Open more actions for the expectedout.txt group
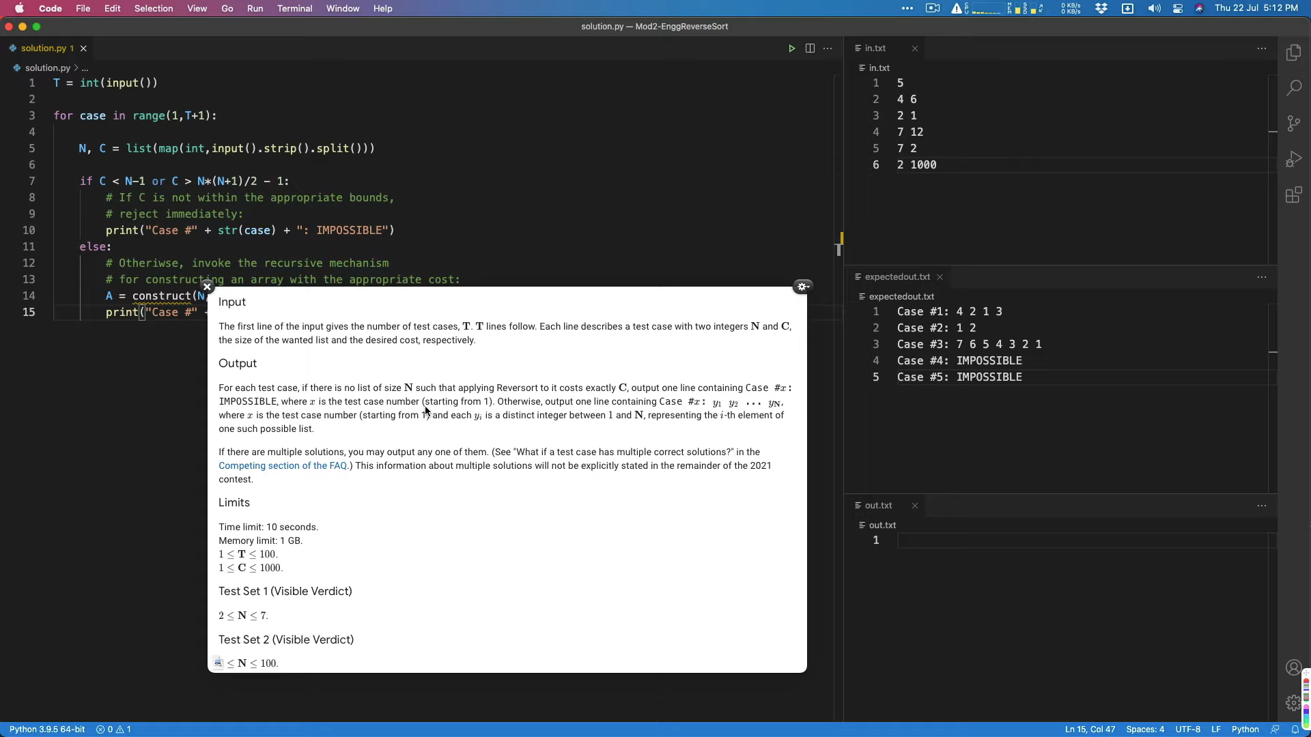 pyautogui.click(x=1261, y=277)
